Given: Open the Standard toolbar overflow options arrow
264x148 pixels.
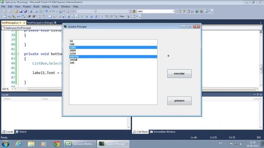Looking at the screenshot, I should coord(212,12).
